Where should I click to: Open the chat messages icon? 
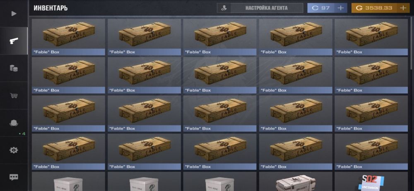(x=14, y=177)
